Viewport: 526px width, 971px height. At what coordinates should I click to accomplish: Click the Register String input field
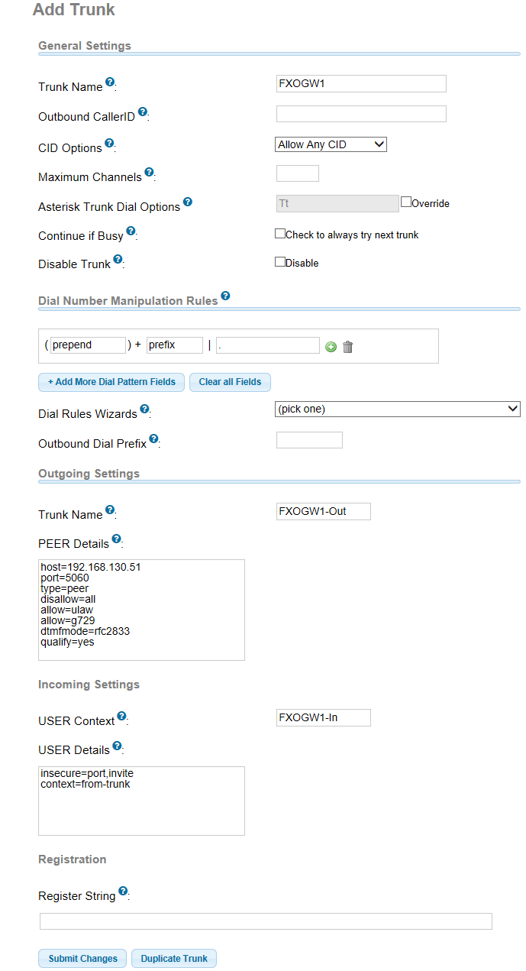pyautogui.click(x=266, y=921)
